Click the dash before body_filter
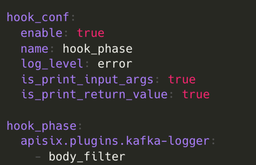 tap(38, 157)
